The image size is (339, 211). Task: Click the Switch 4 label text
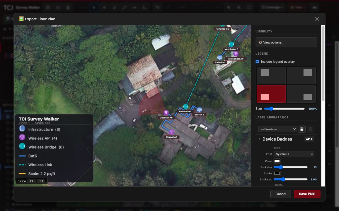(220, 63)
